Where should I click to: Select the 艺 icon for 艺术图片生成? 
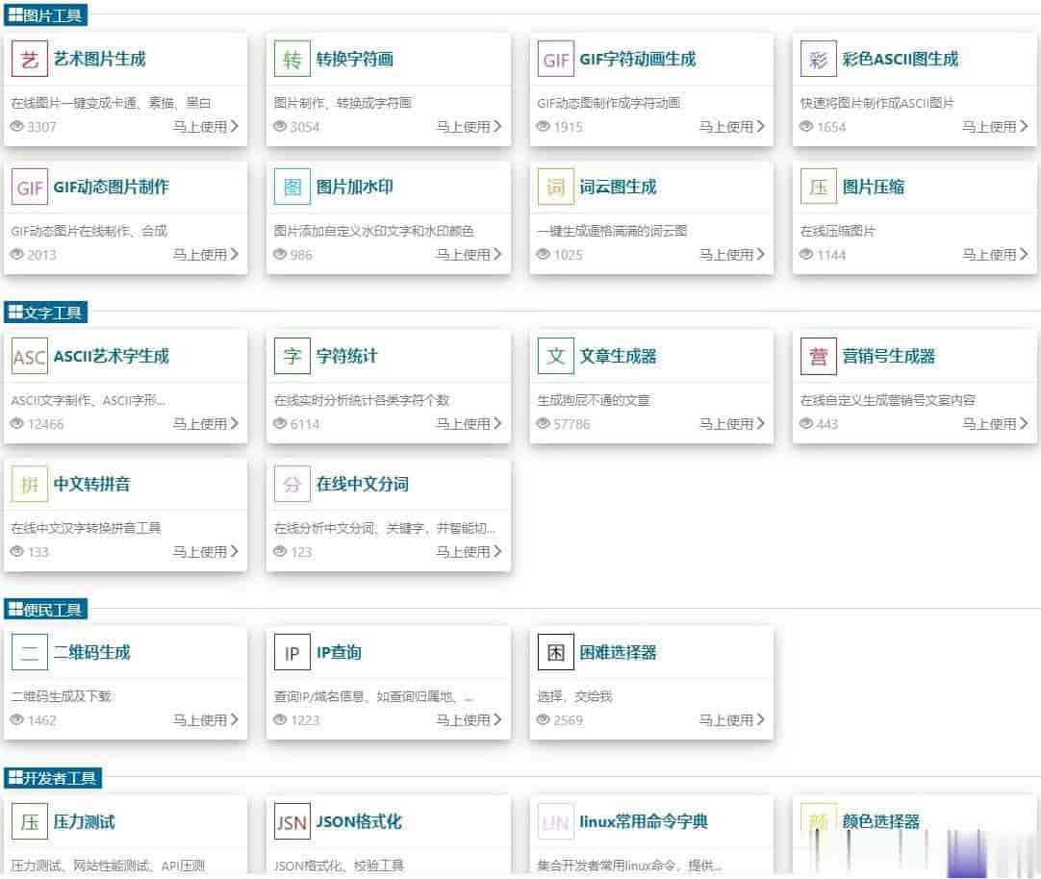pos(29,59)
